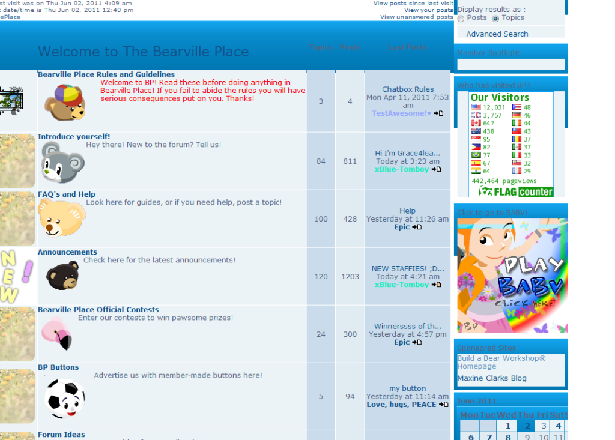View posts since last visit
Viewport: 615px width, 440px height.
413,3
